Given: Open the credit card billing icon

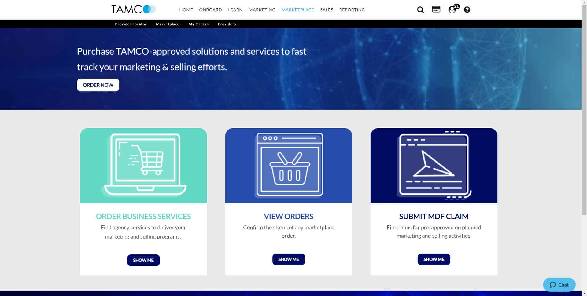Looking at the screenshot, I should 436,9.
